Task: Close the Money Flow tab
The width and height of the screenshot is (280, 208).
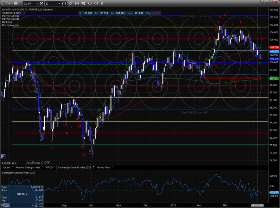Action: (112, 167)
